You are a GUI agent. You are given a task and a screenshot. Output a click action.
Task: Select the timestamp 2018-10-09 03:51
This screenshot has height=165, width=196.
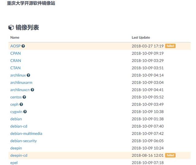(x=148, y=68)
